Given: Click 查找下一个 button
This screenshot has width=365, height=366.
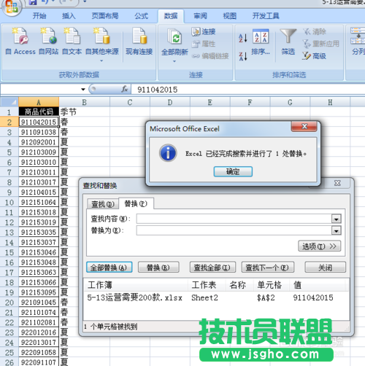Looking at the screenshot, I should 268,268.
